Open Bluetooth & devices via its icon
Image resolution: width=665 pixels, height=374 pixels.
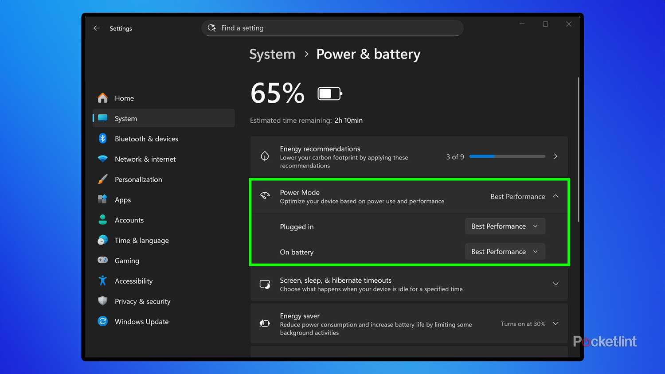(x=102, y=139)
